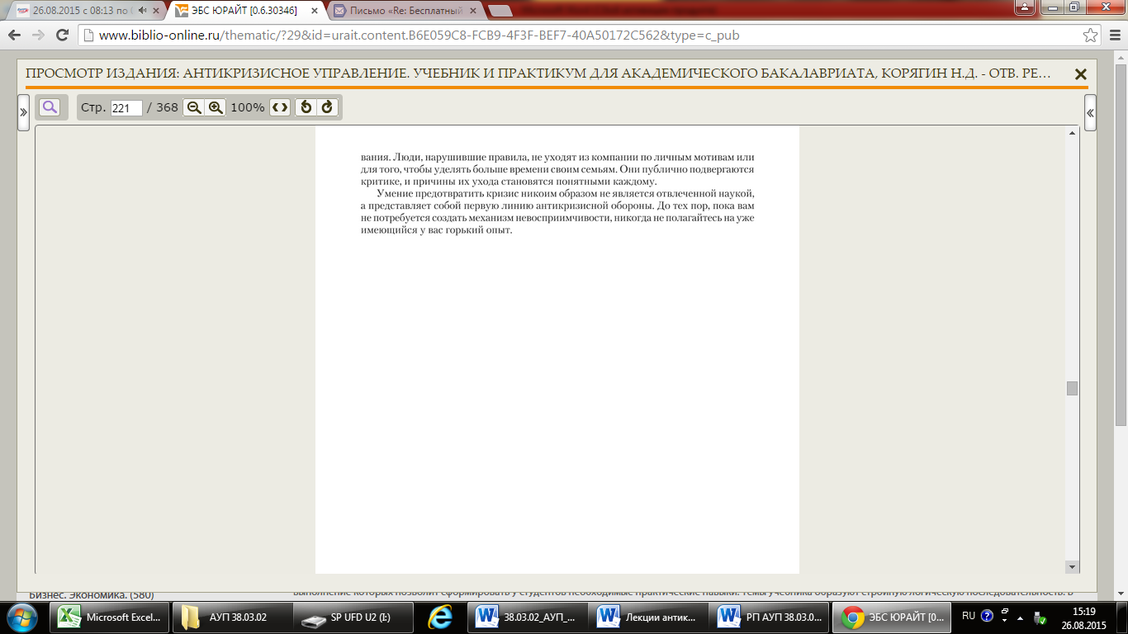
Task: Close the Письмо tab
Action: [x=472, y=11]
